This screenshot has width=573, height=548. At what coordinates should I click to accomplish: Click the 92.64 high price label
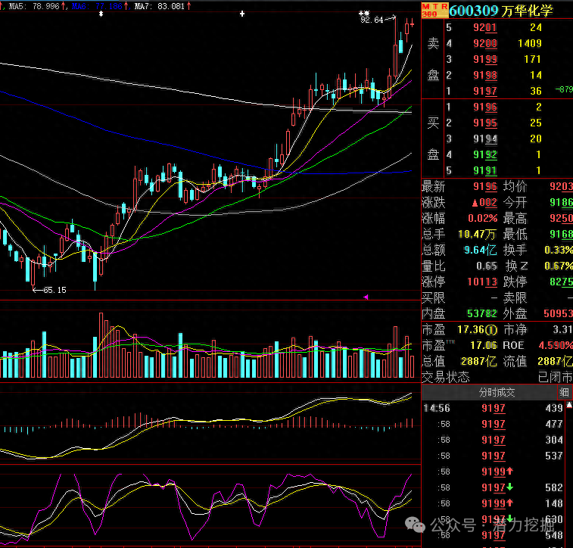click(x=372, y=20)
